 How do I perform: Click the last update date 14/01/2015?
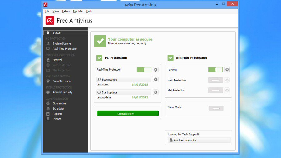click(140, 97)
